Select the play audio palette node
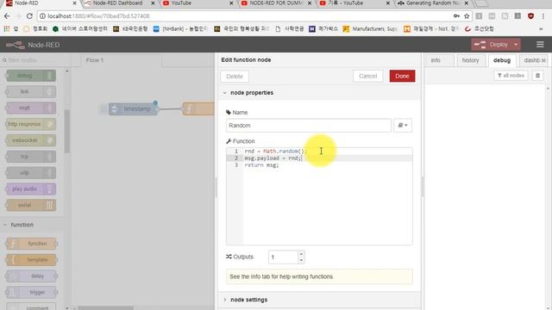Viewport: 552px width, 310px height. (31, 189)
